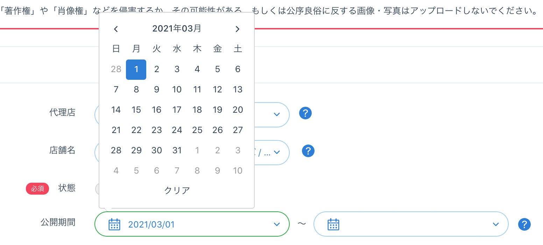
Task: Click help icon next to 代理店
Action: point(305,113)
